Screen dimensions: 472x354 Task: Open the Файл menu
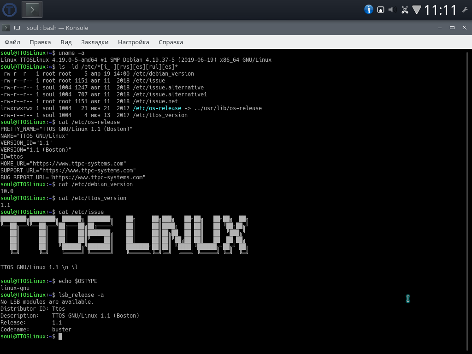point(12,42)
